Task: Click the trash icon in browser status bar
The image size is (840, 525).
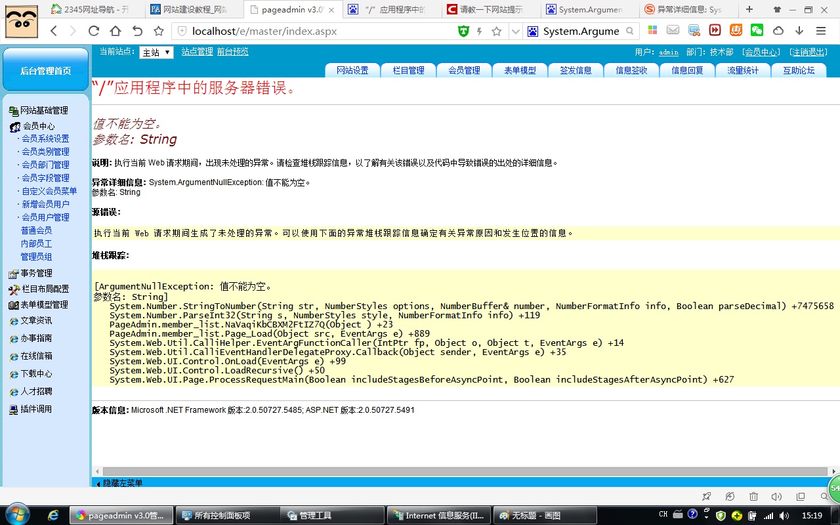Action: coord(753,497)
